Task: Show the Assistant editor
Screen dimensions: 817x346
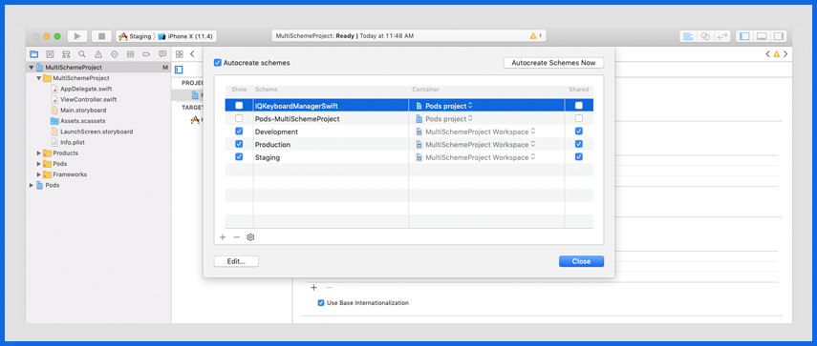Action: [705, 36]
